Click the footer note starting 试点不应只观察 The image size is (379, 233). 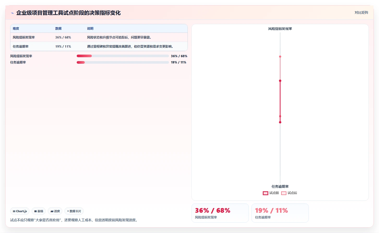[75, 220]
